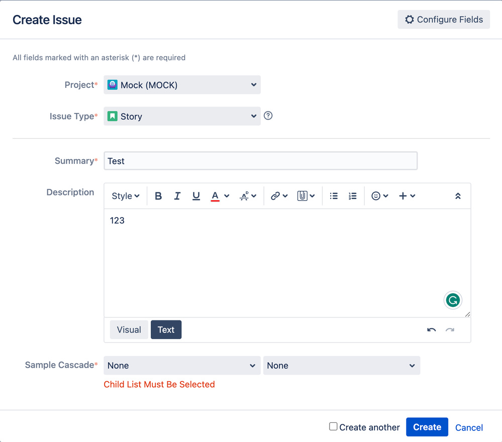
Task: Open the Project dropdown
Action: click(182, 85)
